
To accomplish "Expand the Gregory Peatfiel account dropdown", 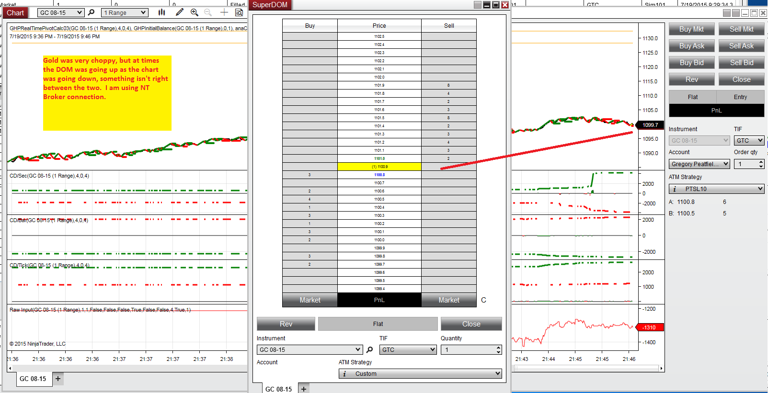I will [699, 164].
